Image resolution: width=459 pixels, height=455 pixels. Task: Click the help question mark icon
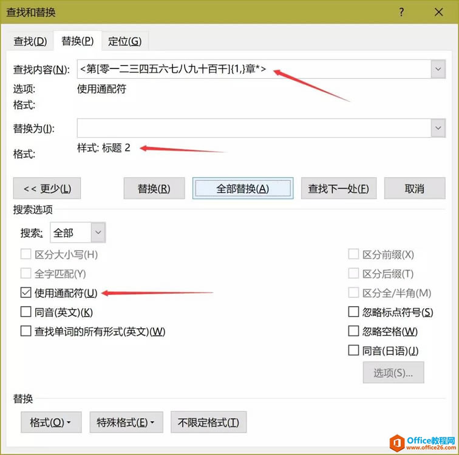click(401, 12)
